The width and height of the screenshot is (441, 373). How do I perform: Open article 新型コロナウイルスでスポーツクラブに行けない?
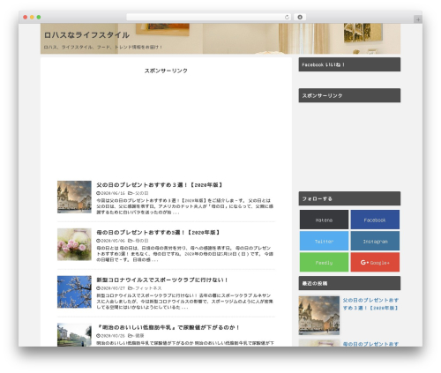pyautogui.click(x=162, y=280)
